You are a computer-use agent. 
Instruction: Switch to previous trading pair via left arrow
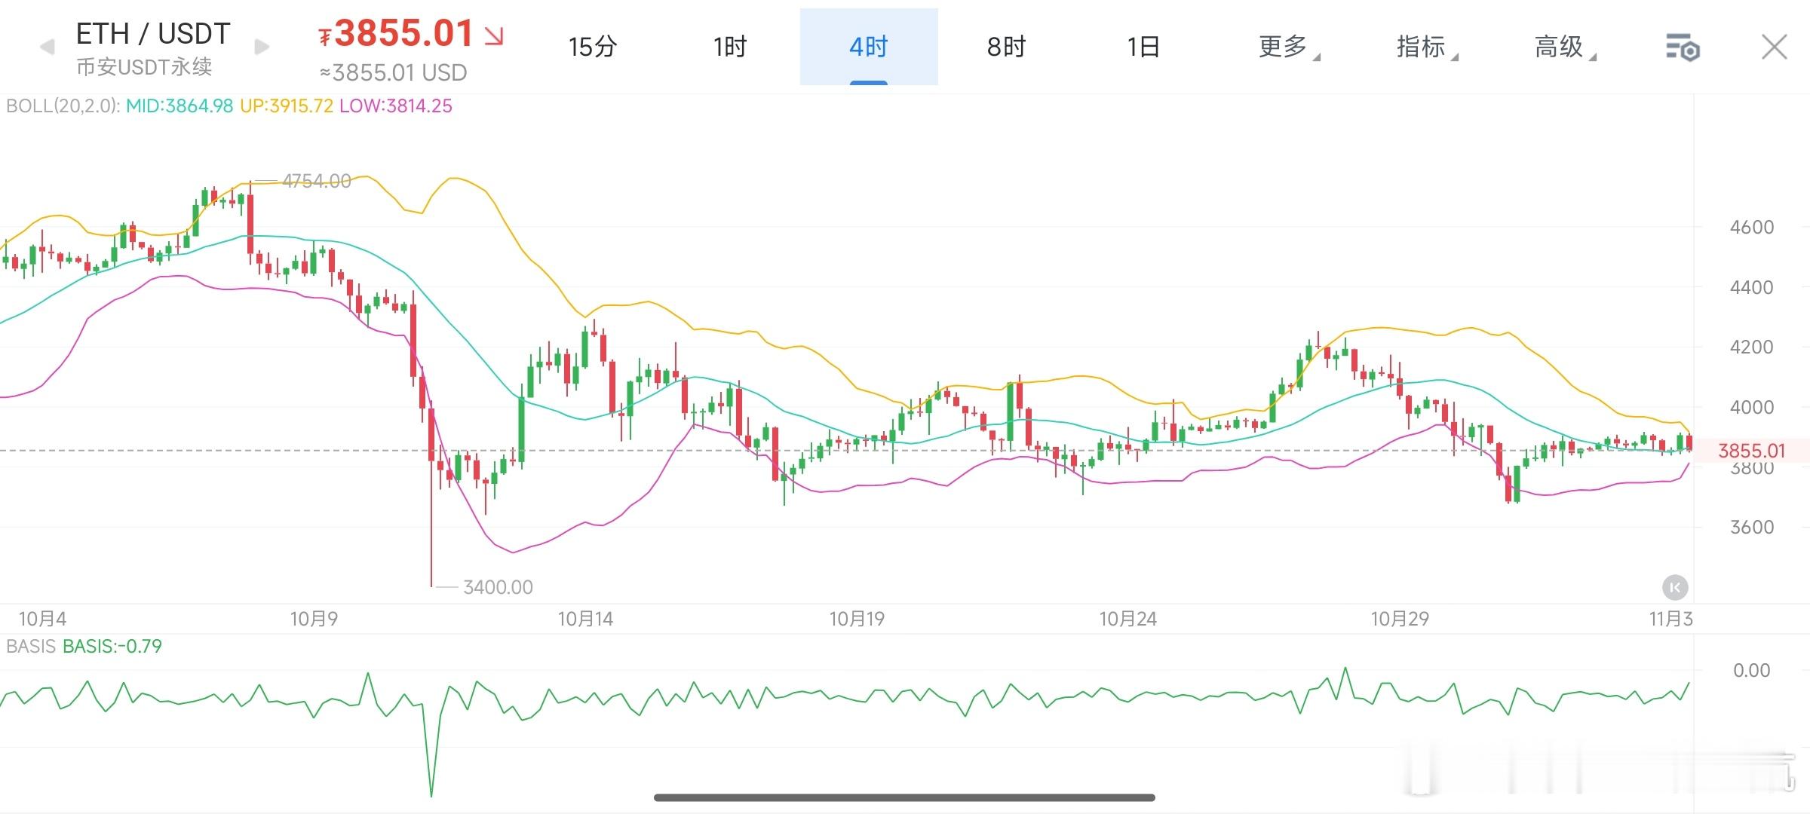45,47
